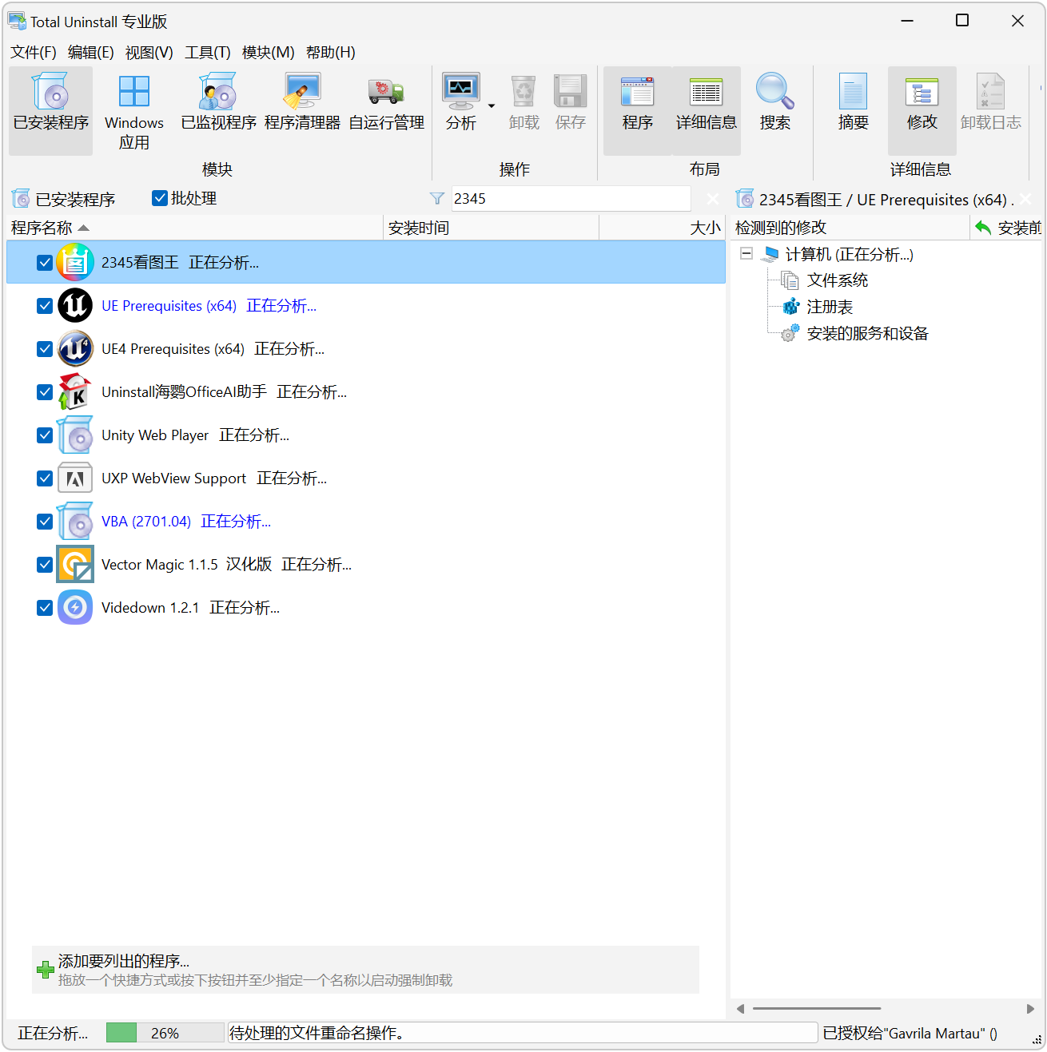The width and height of the screenshot is (1047, 1052).
Task: Uncheck the Videdown 1.2.1 checkbox
Action: (x=45, y=607)
